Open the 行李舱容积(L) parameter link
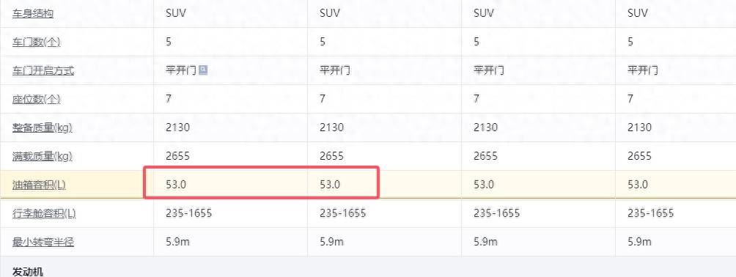 coord(44,214)
